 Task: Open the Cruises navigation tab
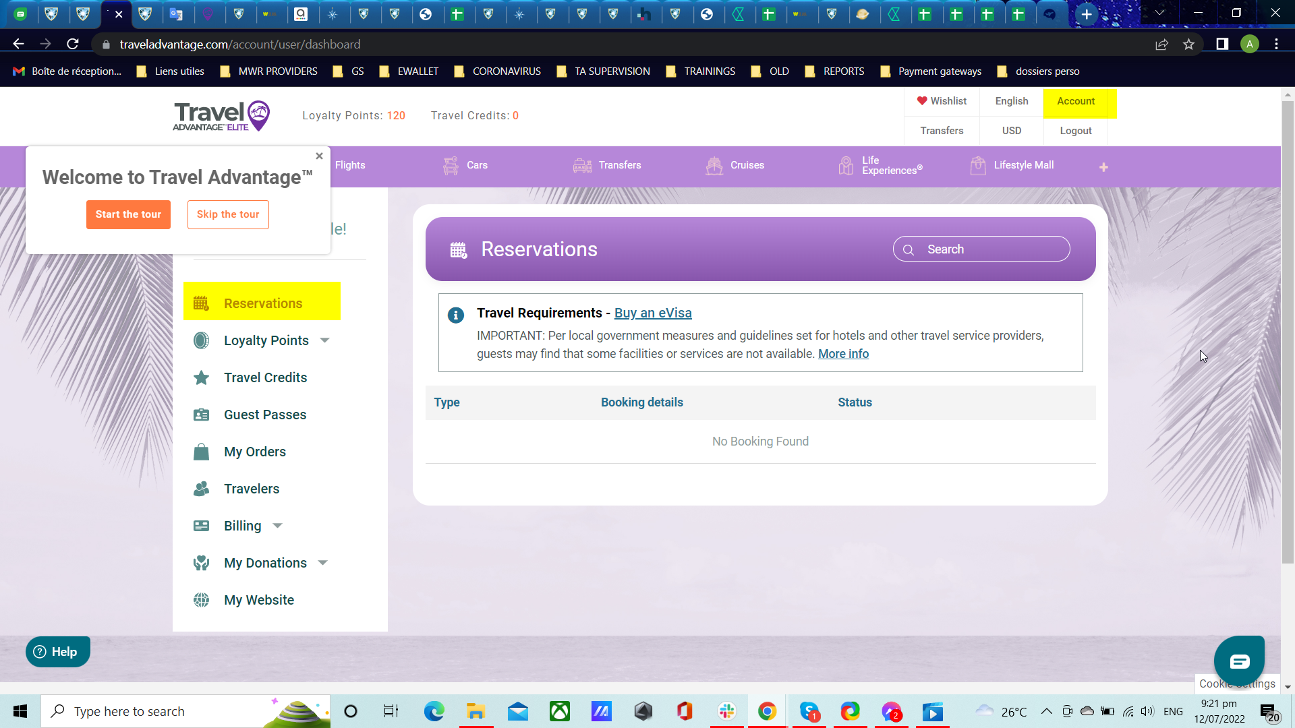click(735, 166)
